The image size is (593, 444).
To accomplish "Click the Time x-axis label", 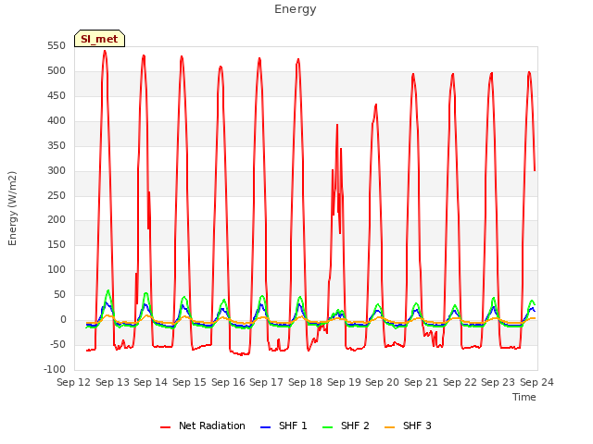I will (524, 397).
